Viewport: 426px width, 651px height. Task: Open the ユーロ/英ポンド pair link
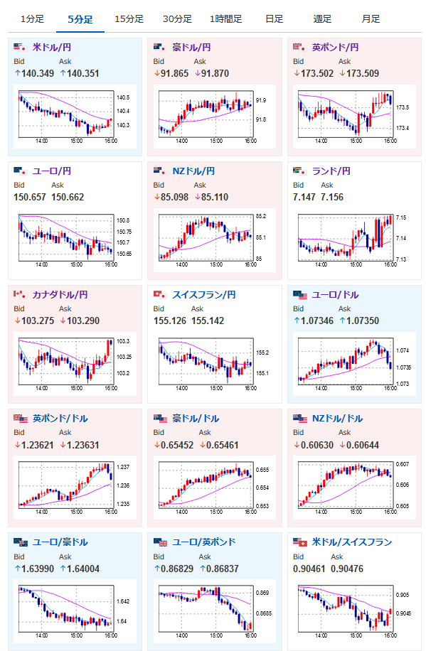click(x=204, y=542)
